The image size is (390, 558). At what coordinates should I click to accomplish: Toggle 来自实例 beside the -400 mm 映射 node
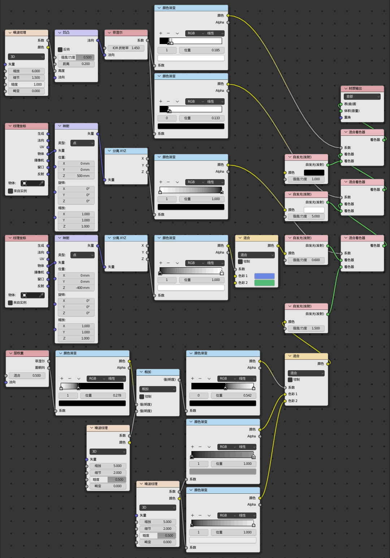point(10,303)
